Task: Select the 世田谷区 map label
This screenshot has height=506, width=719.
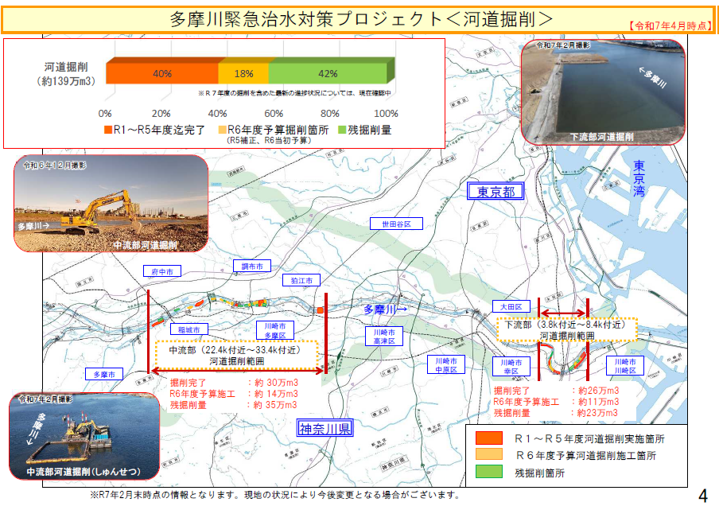Action: pyautogui.click(x=395, y=224)
